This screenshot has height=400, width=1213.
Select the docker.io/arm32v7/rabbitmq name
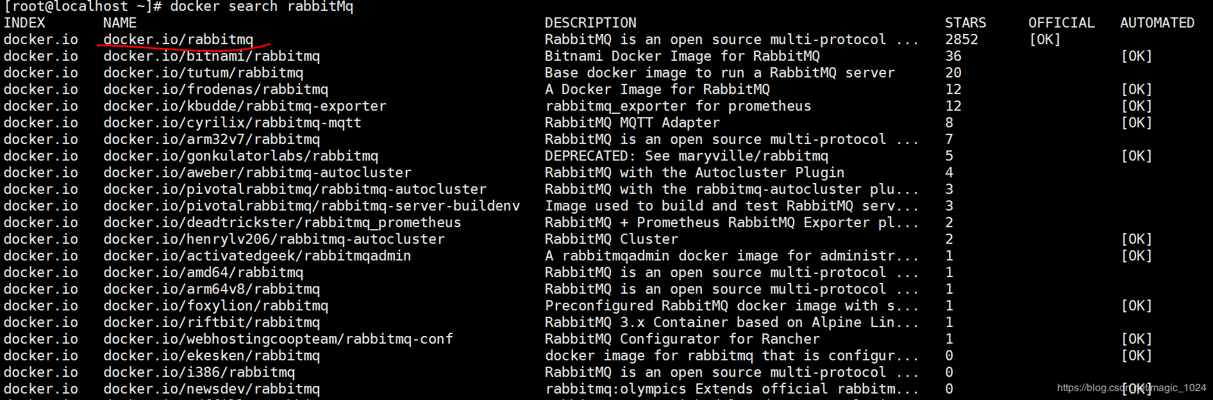[x=212, y=140]
